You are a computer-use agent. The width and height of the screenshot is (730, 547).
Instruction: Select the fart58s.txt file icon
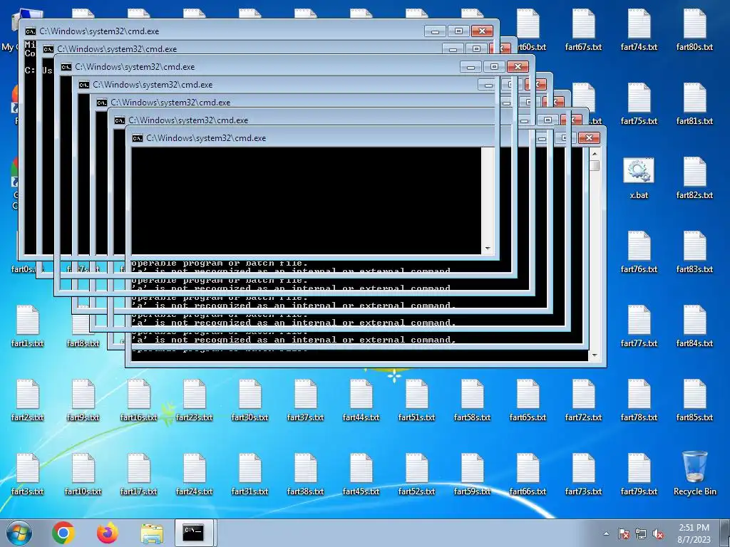tap(472, 400)
